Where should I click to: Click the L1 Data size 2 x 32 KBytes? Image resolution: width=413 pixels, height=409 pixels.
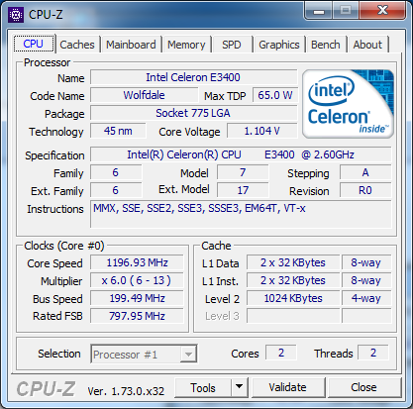click(293, 262)
